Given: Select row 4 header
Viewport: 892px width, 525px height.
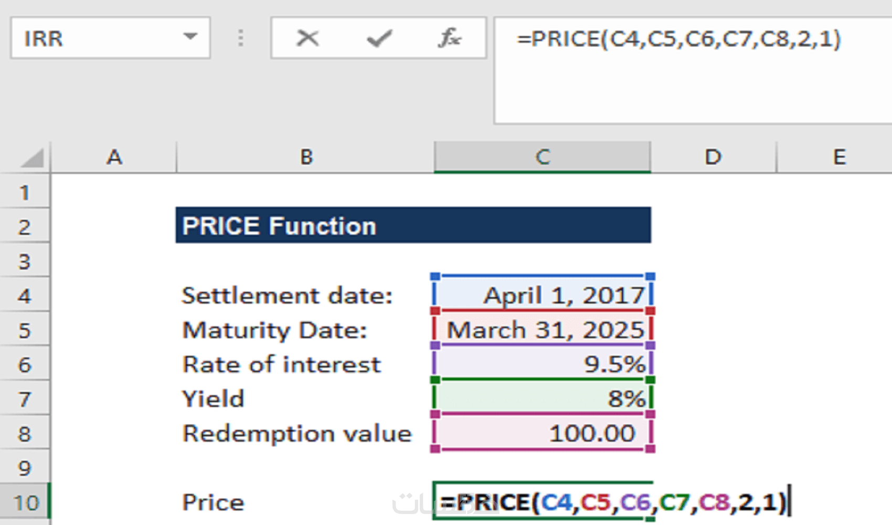Looking at the screenshot, I should 24,296.
